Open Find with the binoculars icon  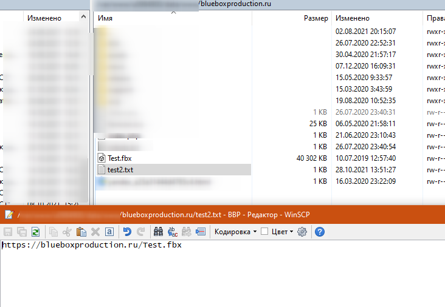(x=158, y=231)
